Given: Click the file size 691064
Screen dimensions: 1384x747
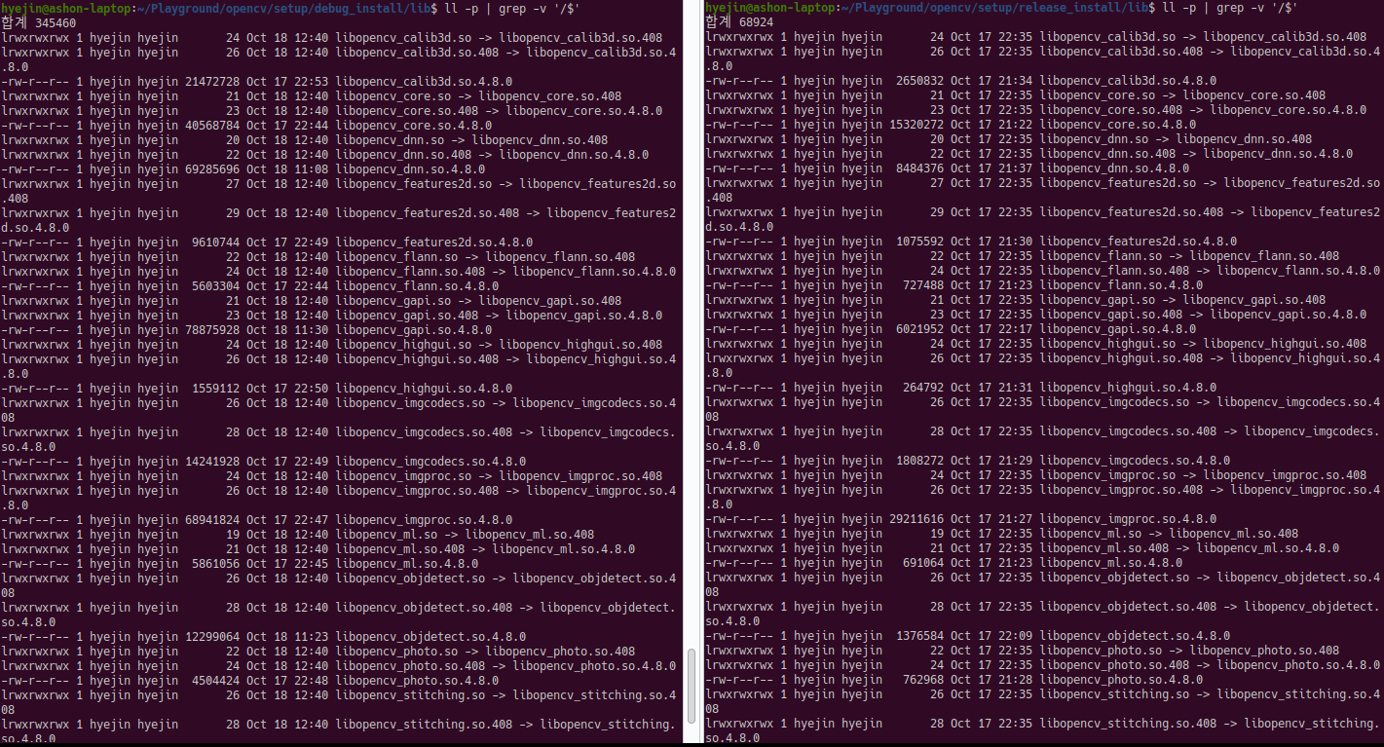Looking at the screenshot, I should click(x=924, y=563).
